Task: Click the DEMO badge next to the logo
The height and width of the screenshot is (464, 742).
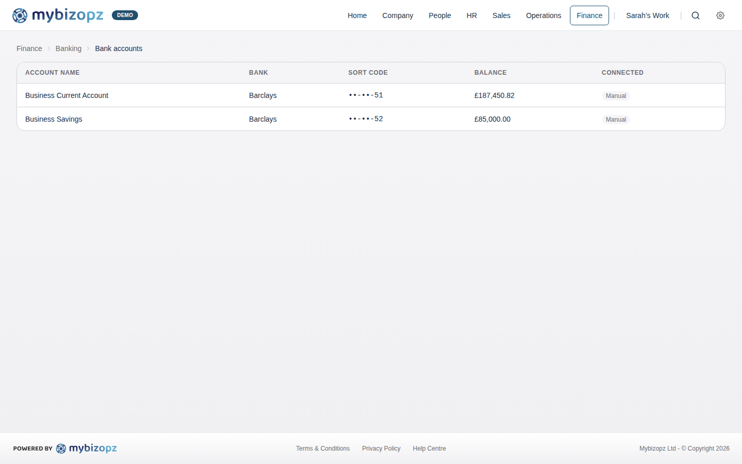Action: coord(125,15)
